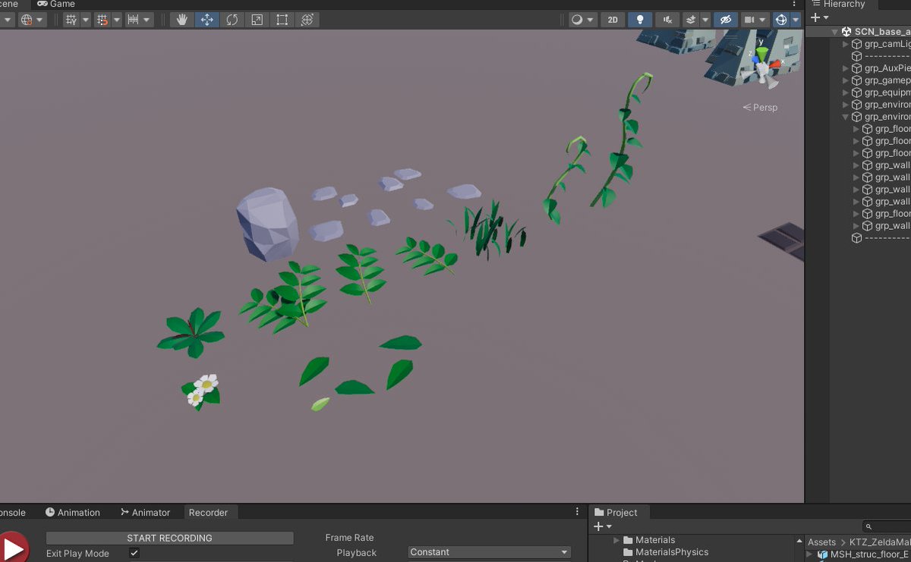911x562 pixels.
Task: Switch to the Animator tab
Action: point(145,512)
